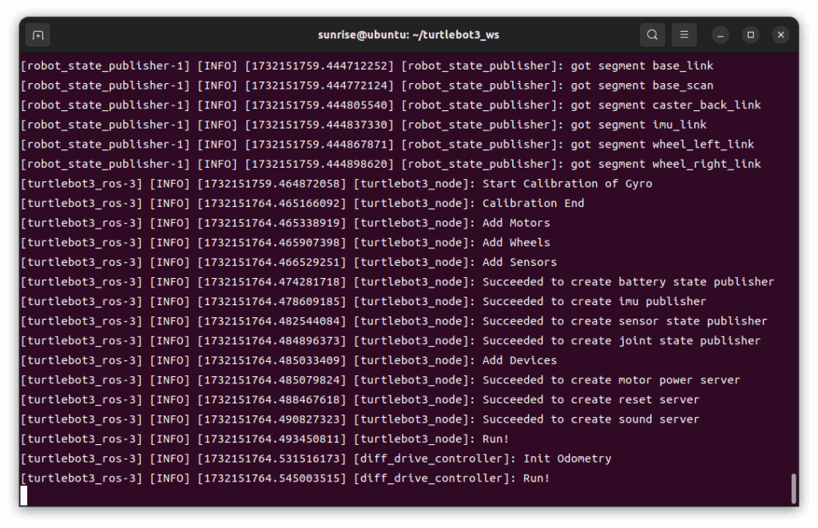Open the hamburger menu in the header
The width and height of the screenshot is (818, 528).
(684, 35)
